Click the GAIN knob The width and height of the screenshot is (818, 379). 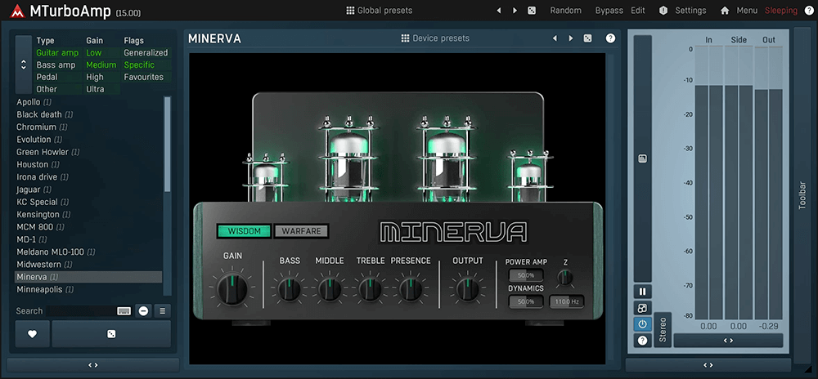pos(232,289)
